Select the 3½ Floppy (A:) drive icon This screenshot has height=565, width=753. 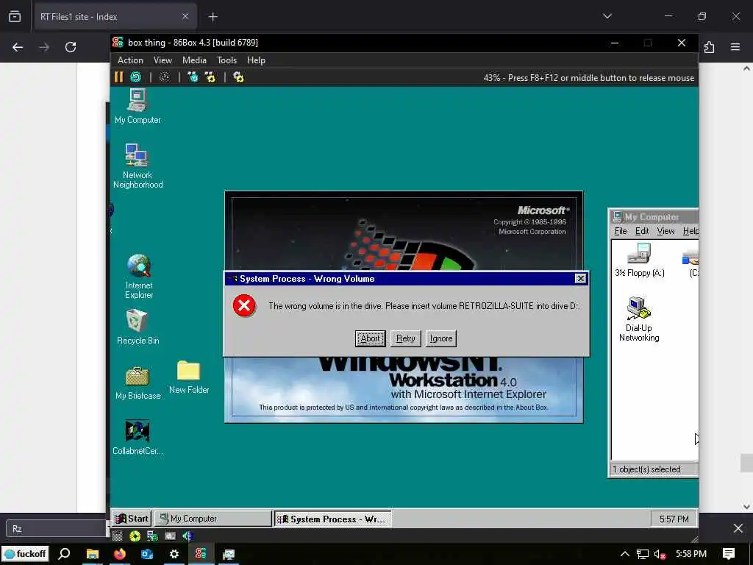point(640,260)
